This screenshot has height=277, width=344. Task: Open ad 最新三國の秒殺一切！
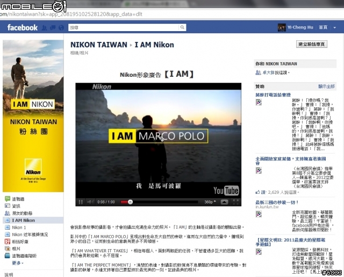click(277, 202)
